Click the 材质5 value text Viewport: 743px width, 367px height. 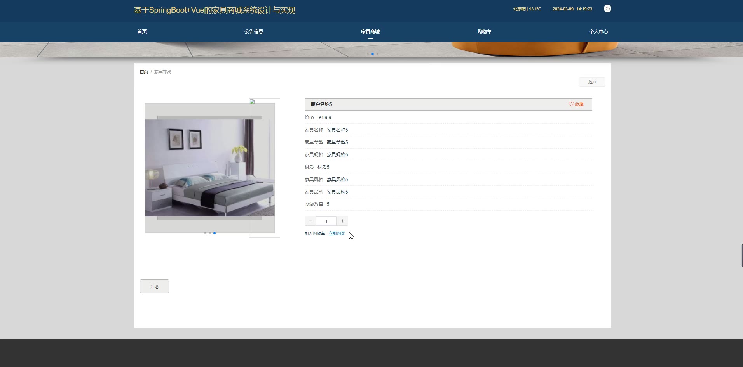[323, 167]
